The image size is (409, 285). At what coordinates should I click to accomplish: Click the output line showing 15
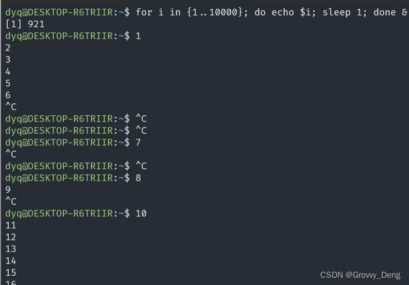tap(11, 273)
